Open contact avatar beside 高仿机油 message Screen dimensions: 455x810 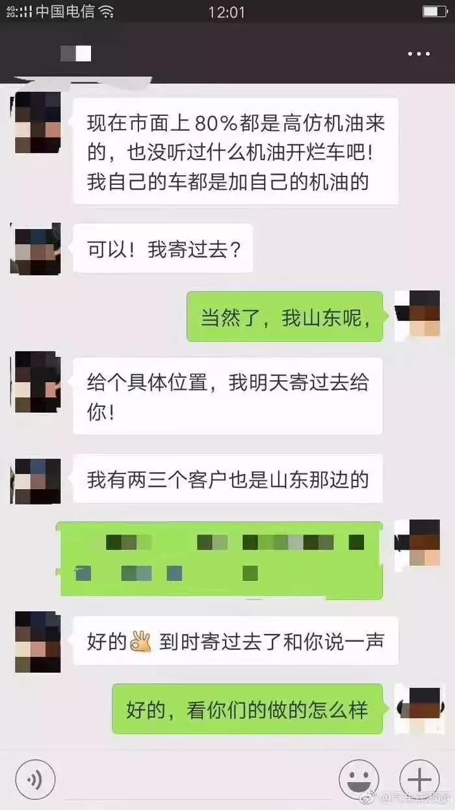click(38, 122)
